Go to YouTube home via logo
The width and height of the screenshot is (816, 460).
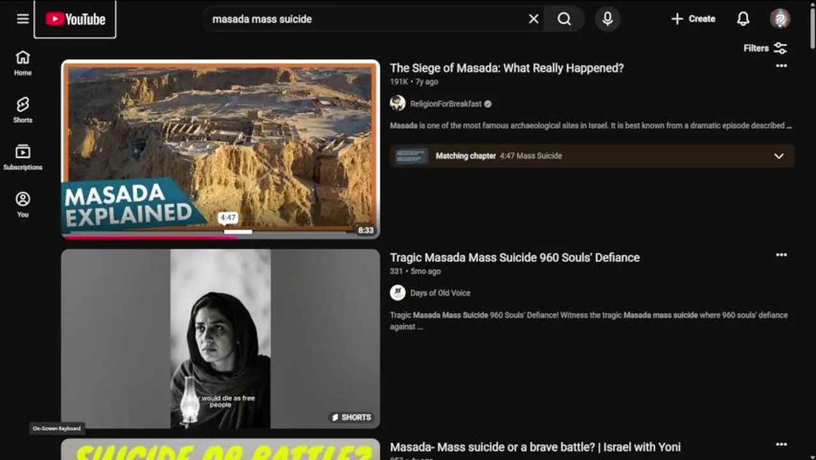(x=75, y=19)
